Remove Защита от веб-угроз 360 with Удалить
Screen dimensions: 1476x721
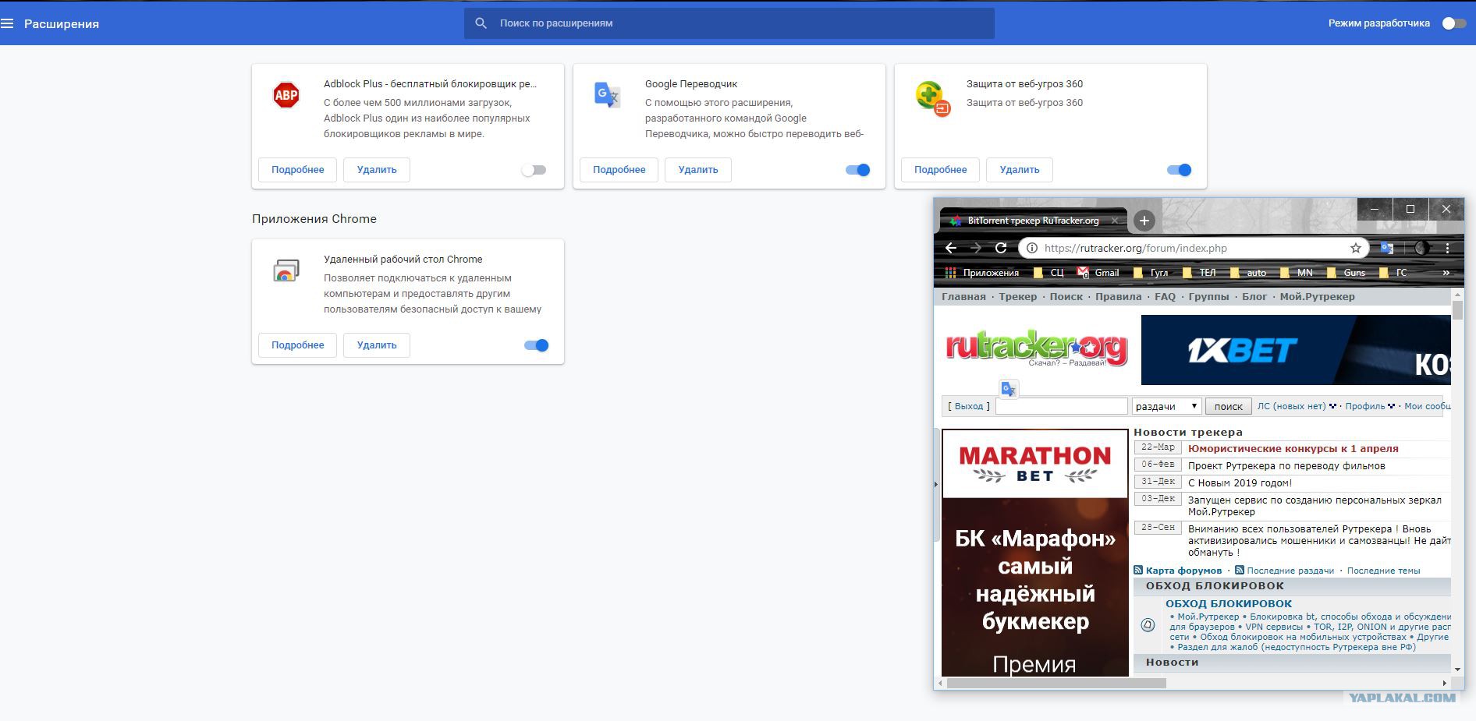click(x=1020, y=170)
